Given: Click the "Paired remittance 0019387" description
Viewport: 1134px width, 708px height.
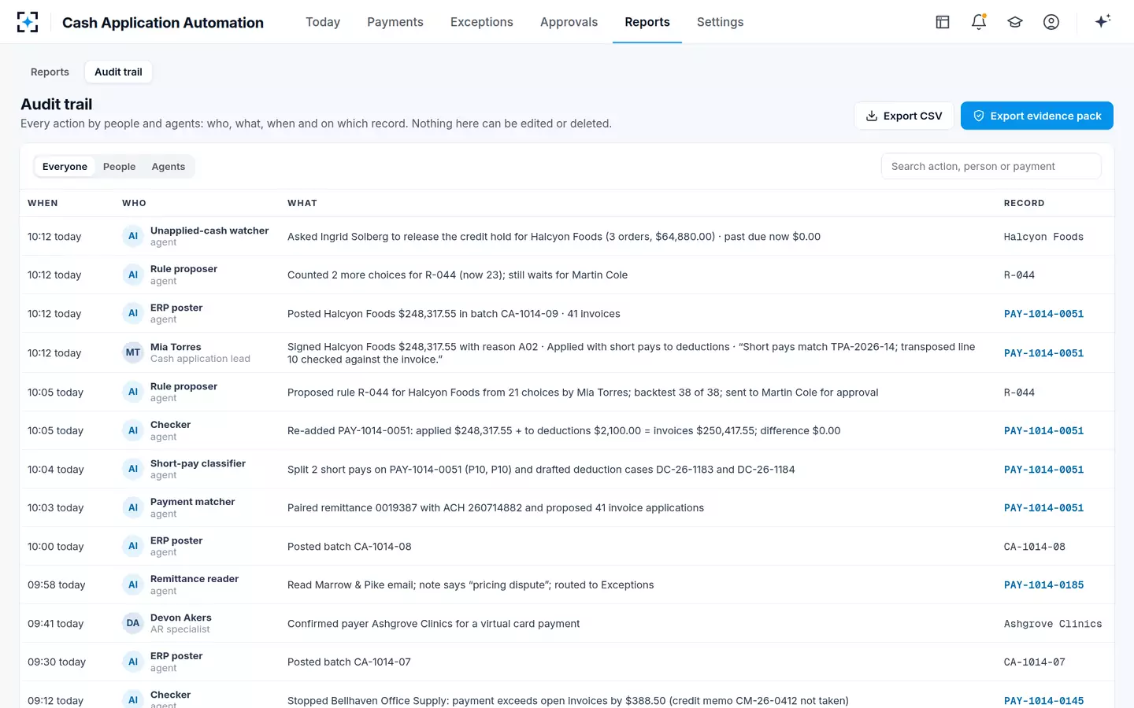Looking at the screenshot, I should click(495, 508).
